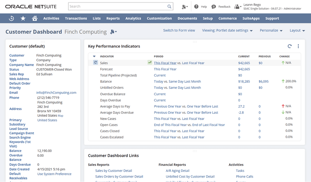Click the search magnifier icon
This screenshot has height=182, width=311.
click(169, 6)
